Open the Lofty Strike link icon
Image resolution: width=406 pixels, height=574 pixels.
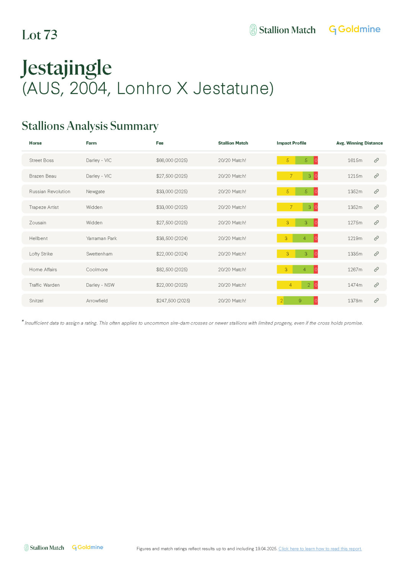point(376,254)
